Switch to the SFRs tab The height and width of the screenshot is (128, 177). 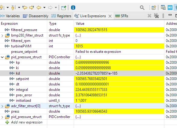pyautogui.click(x=122, y=16)
